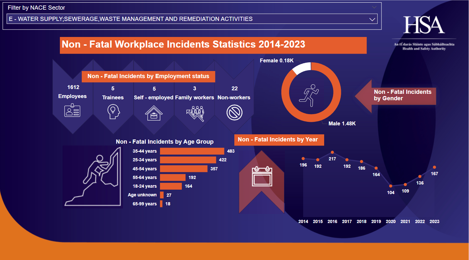469x260 pixels.
Task: Click the 2020 data point showing 104
Action: point(390,186)
